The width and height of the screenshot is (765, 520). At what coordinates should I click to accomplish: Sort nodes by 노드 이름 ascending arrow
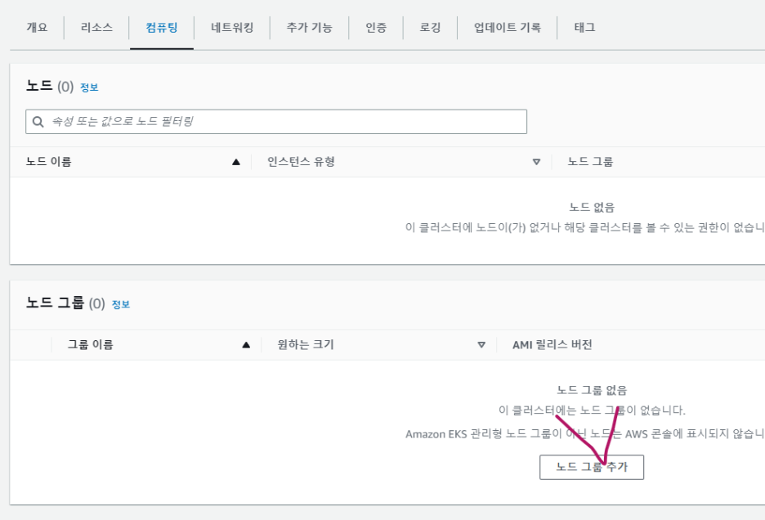[236, 162]
